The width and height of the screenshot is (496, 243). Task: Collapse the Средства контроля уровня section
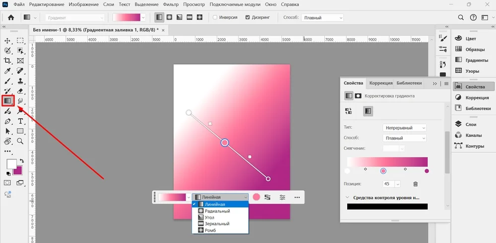(x=347, y=197)
